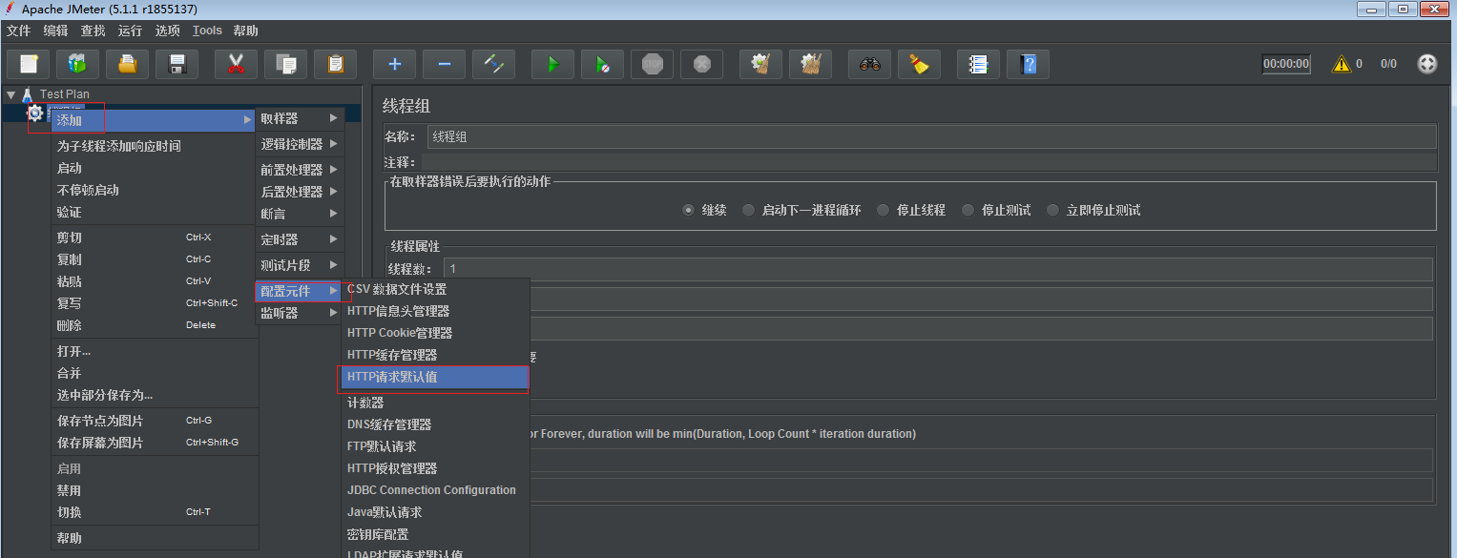Screen dimensions: 1457x558
Task: Click the Shutdown test icon
Action: [702, 65]
